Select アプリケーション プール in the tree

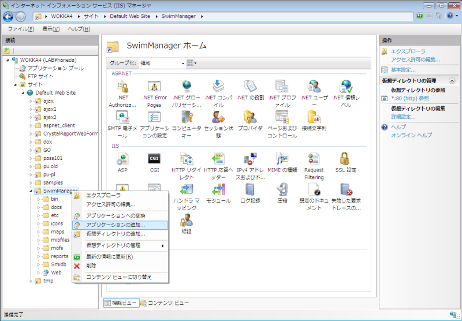point(55,68)
